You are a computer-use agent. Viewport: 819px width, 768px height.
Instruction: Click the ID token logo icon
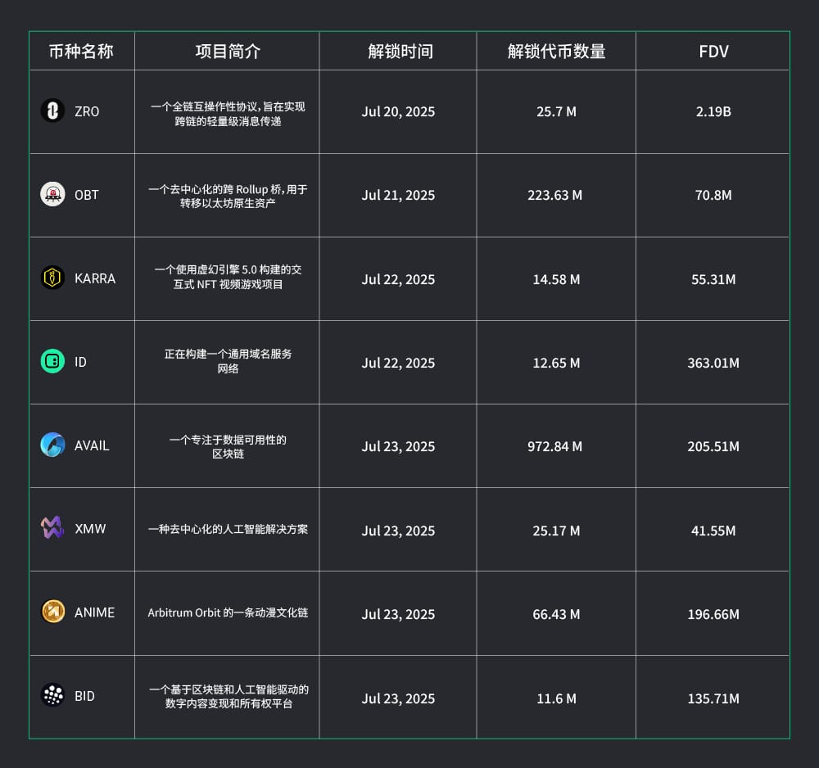[52, 361]
